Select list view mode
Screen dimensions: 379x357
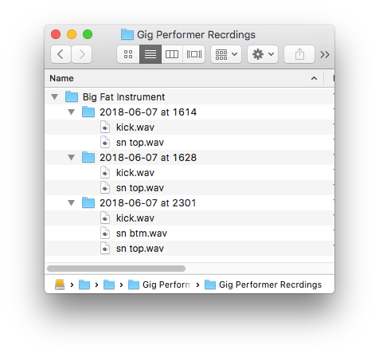[x=150, y=54]
